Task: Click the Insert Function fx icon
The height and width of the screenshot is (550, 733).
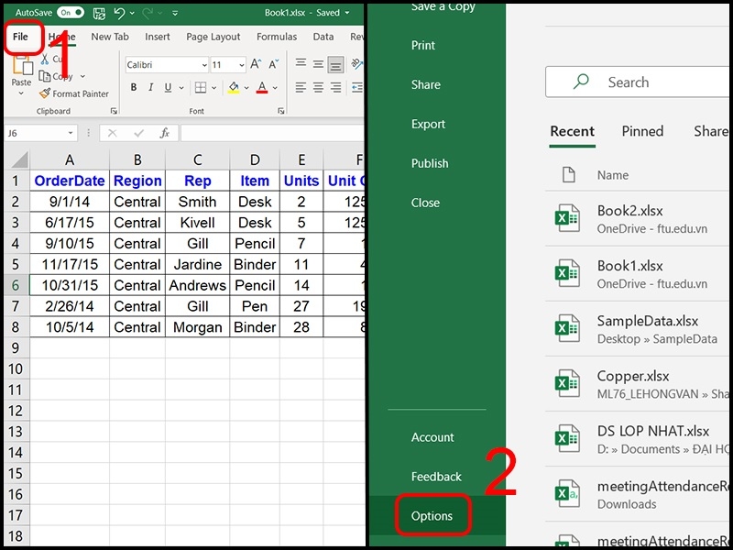Action: click(165, 133)
